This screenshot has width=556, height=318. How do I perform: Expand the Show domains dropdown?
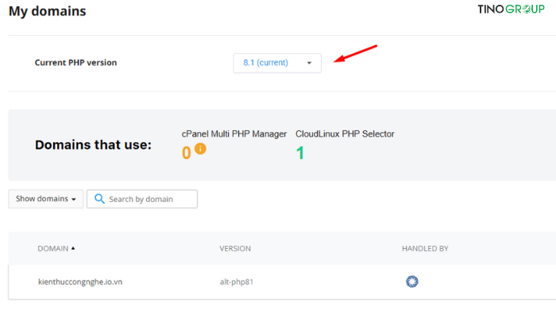pos(45,199)
